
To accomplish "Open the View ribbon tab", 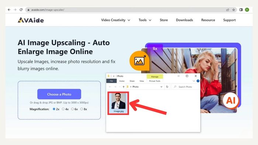I will (142, 81).
